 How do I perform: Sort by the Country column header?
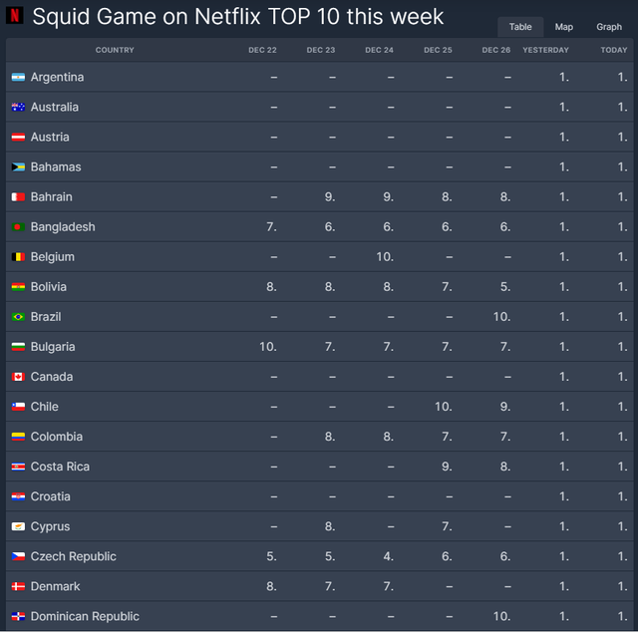point(115,50)
